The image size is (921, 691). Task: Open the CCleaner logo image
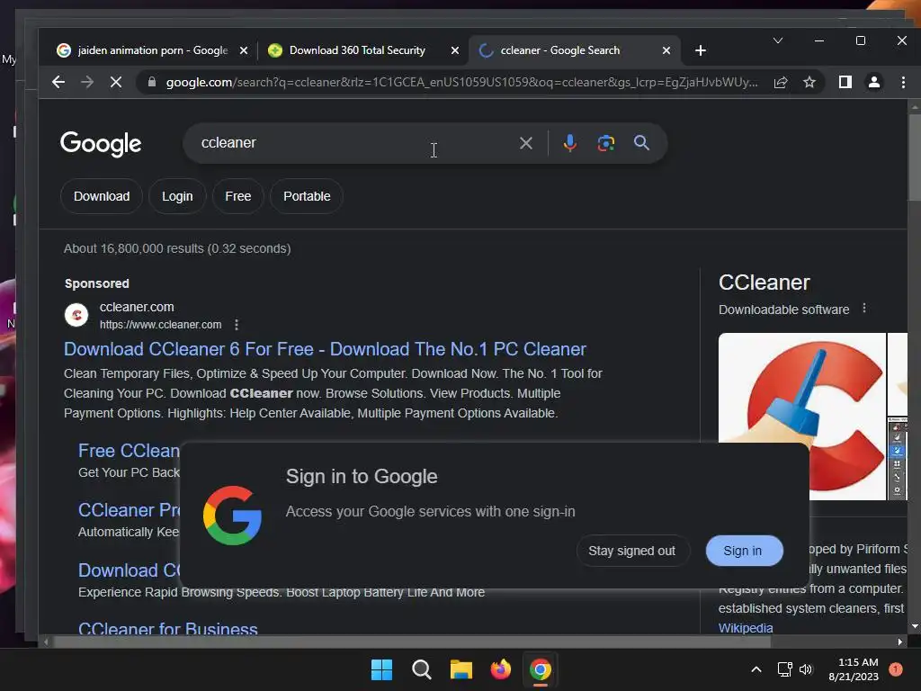click(801, 416)
